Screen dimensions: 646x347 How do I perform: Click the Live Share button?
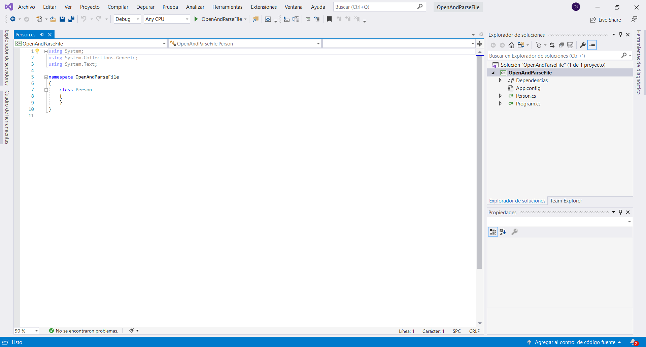coord(606,20)
